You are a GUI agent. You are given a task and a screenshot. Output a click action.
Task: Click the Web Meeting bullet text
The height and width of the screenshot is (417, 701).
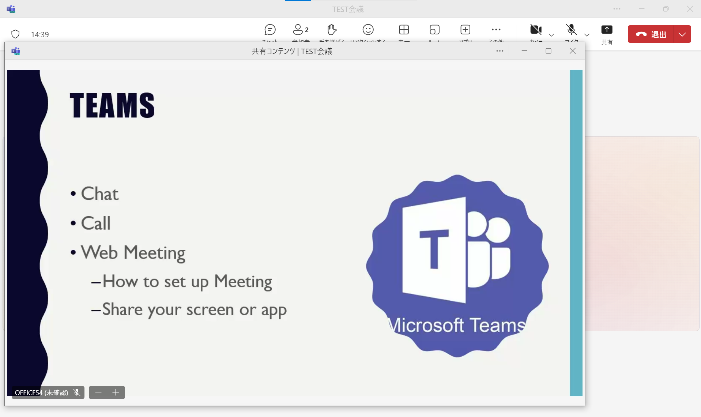[133, 253]
